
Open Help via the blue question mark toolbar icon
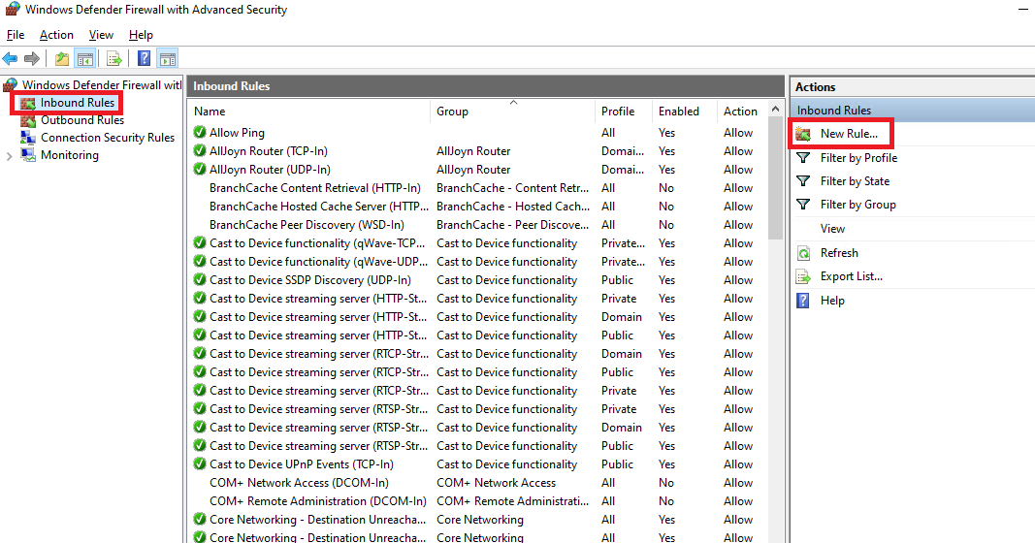point(144,59)
